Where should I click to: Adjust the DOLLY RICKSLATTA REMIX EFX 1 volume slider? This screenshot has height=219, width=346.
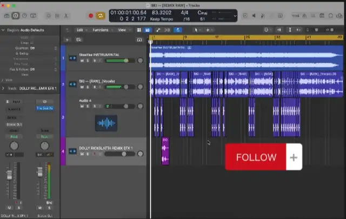click(124, 154)
